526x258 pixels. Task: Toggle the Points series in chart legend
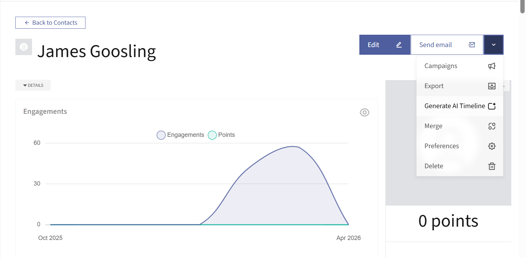click(x=221, y=135)
